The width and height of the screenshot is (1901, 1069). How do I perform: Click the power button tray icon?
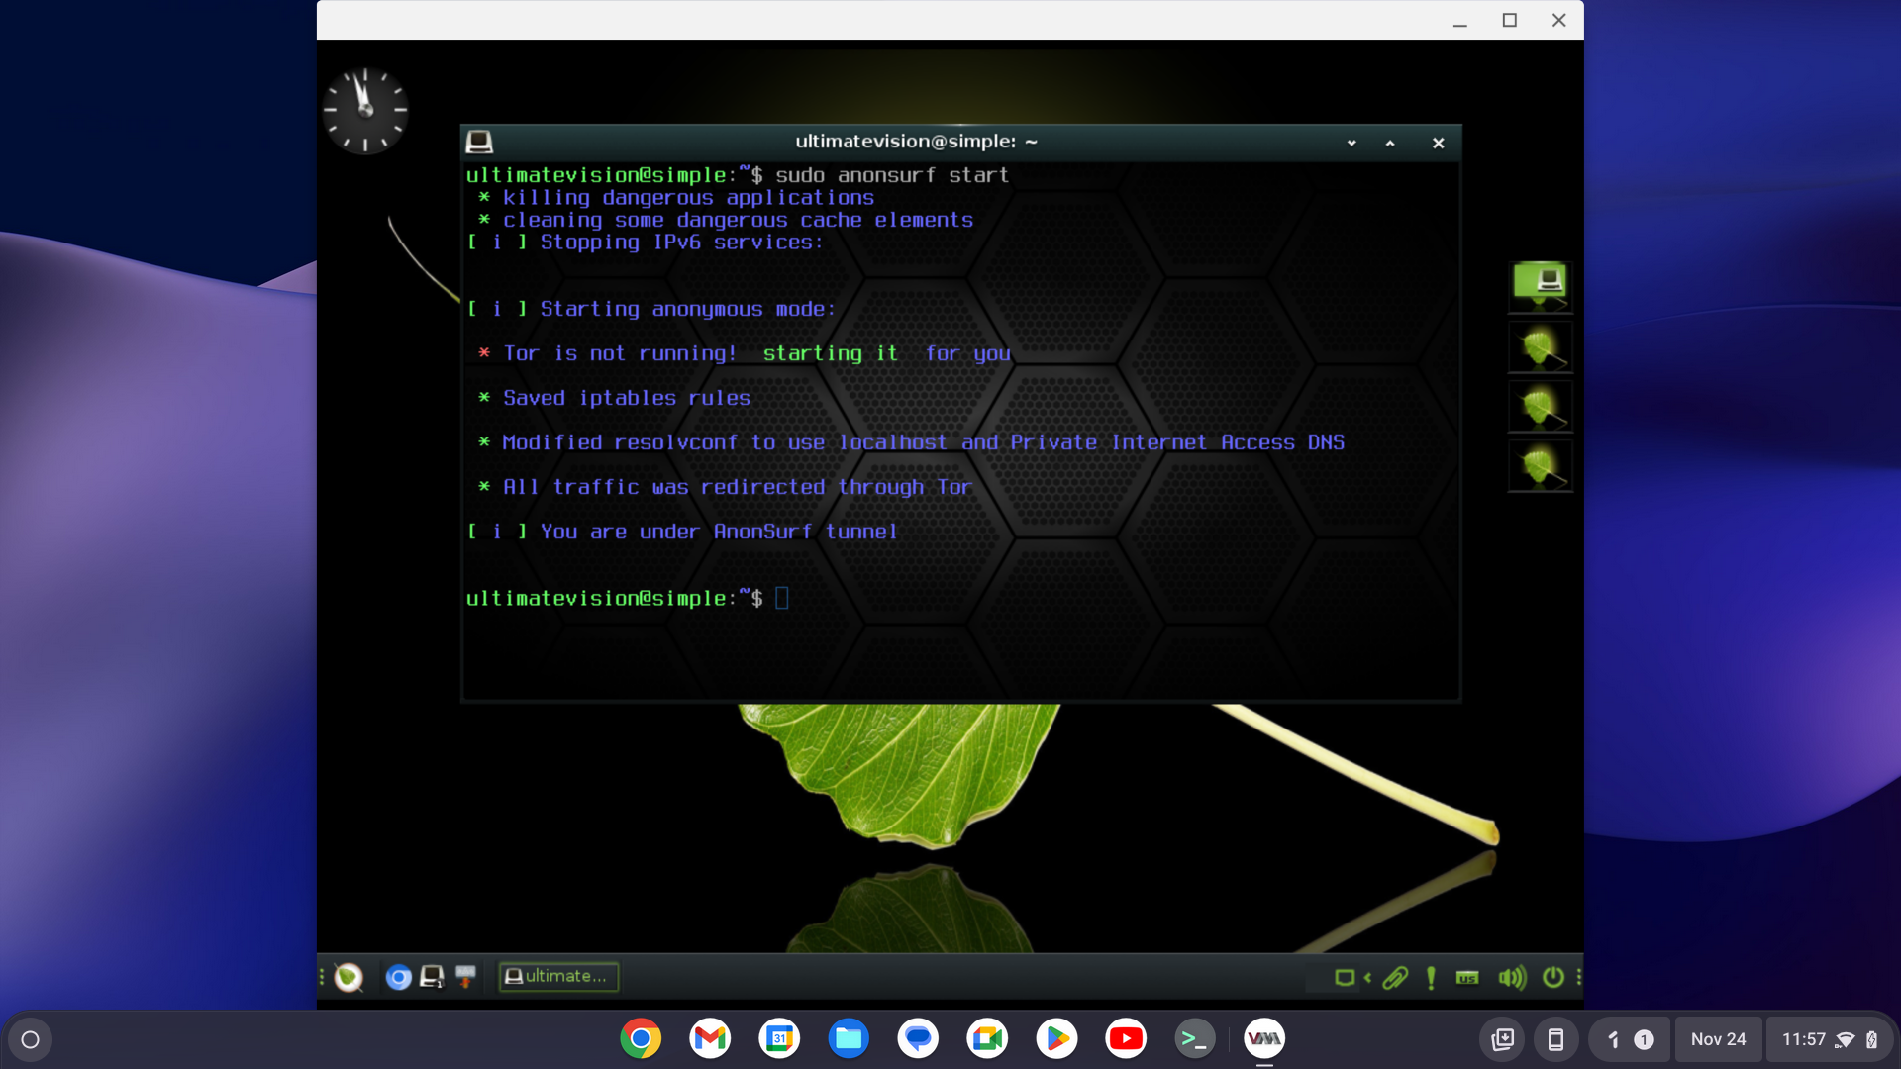pyautogui.click(x=1553, y=978)
